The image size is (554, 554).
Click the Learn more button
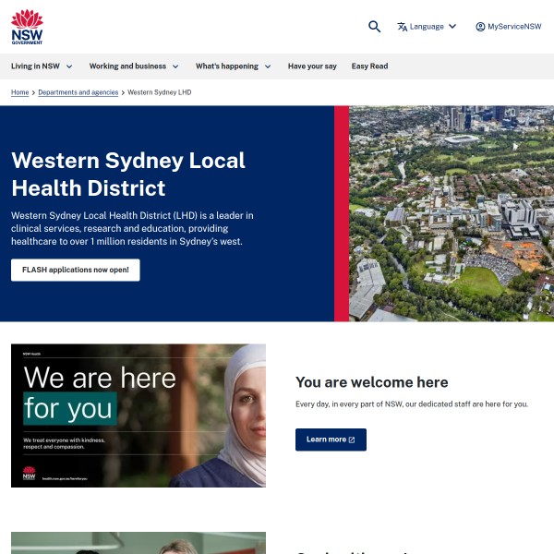tap(331, 440)
